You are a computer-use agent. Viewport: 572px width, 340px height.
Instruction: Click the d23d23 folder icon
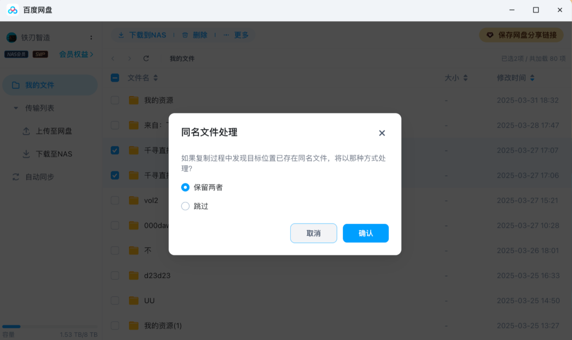[134, 275]
